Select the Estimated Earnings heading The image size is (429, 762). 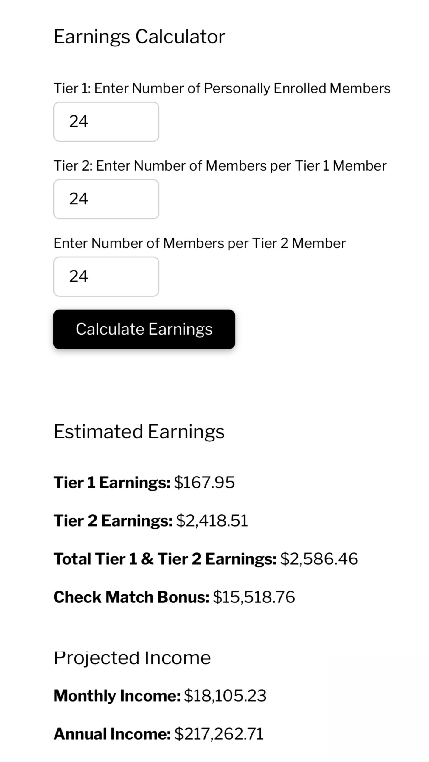139,432
